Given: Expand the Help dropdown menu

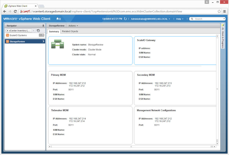Looking at the screenshot, I should coord(180,19).
